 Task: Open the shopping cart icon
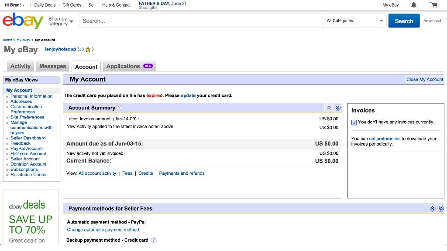[x=434, y=5]
